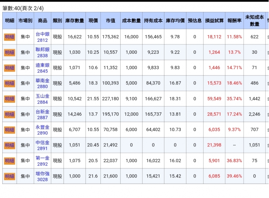Open the 台新金 2887 stock link
This screenshot has height=198, width=269.
(43, 114)
